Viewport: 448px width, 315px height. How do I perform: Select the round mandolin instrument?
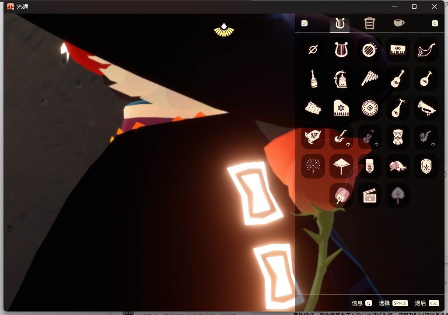(426, 79)
